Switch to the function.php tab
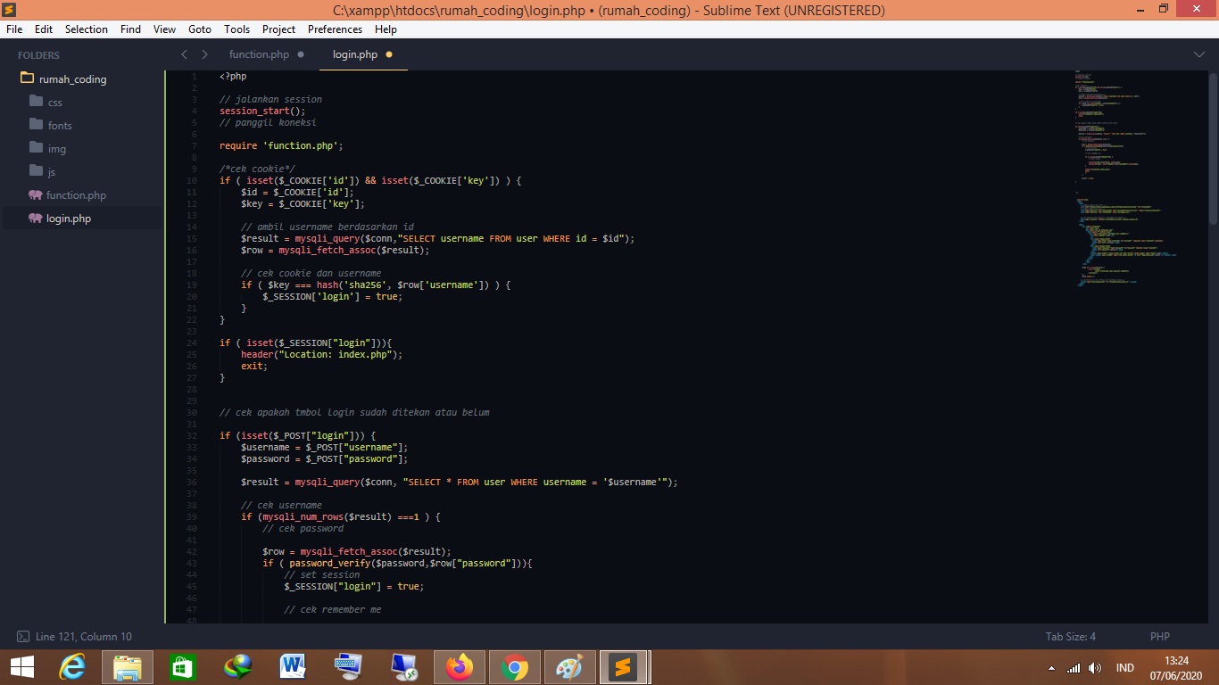The width and height of the screenshot is (1219, 685). pyautogui.click(x=259, y=54)
